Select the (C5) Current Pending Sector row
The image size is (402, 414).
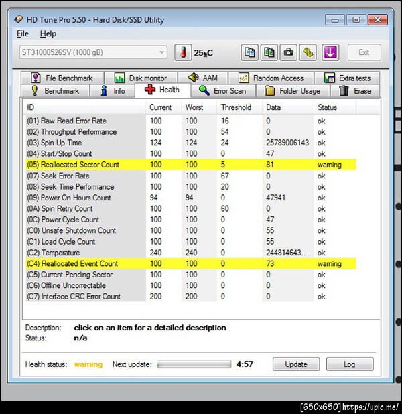coord(191,275)
